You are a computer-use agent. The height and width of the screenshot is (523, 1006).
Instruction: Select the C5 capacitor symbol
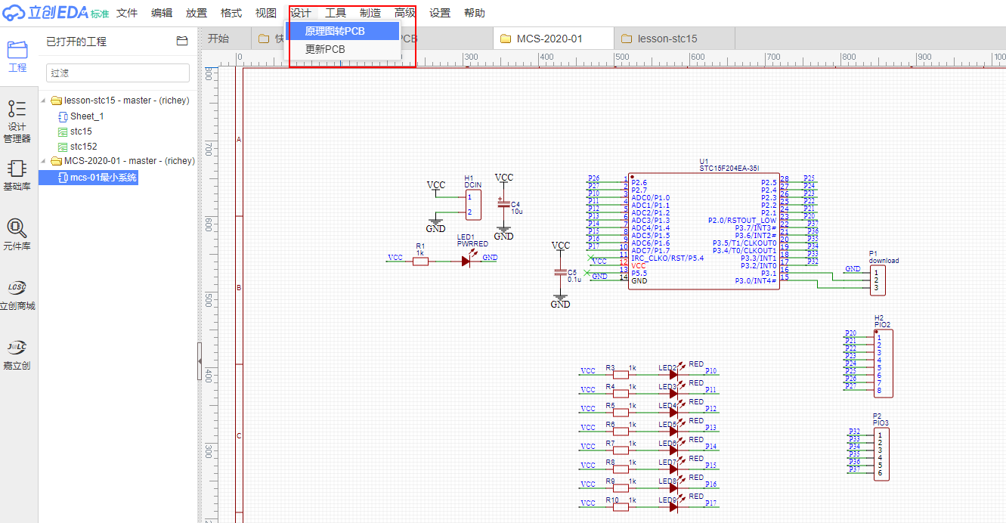click(560, 272)
